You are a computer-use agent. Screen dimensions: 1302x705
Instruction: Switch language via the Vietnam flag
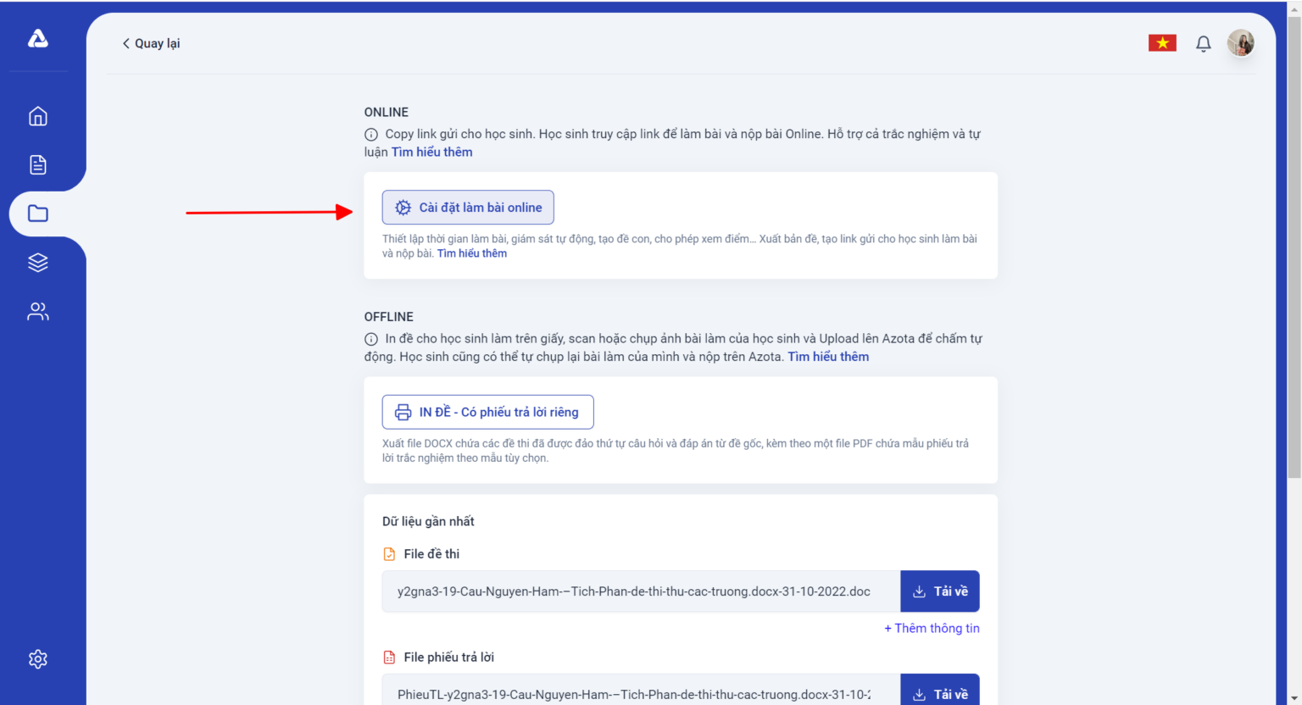1162,42
